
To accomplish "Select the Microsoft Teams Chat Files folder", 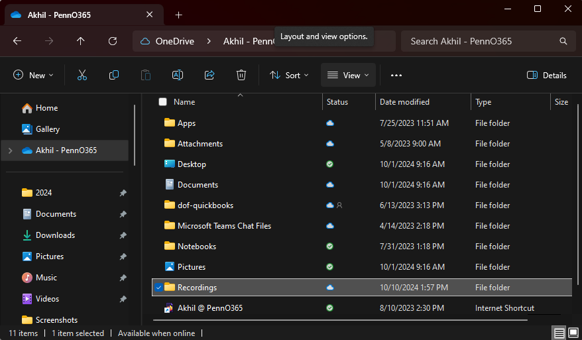I will click(x=362, y=226).
